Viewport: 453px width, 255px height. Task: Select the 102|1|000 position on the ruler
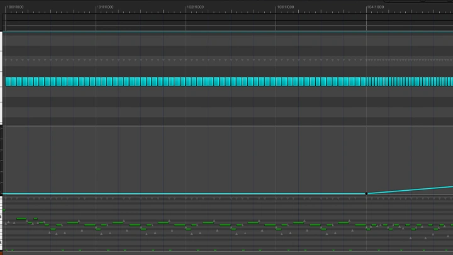195,7
